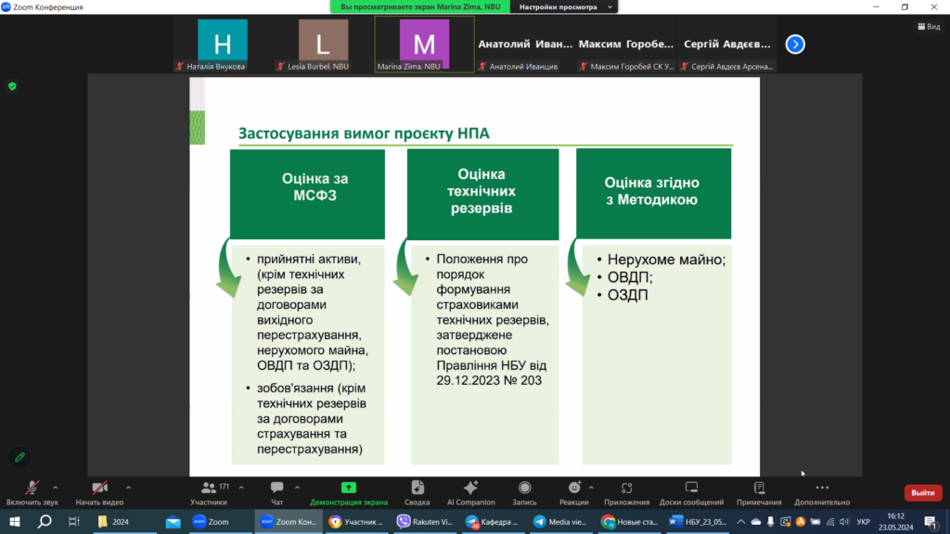
Task: Select Сергій Авдєєв participant tile
Action: tap(727, 44)
